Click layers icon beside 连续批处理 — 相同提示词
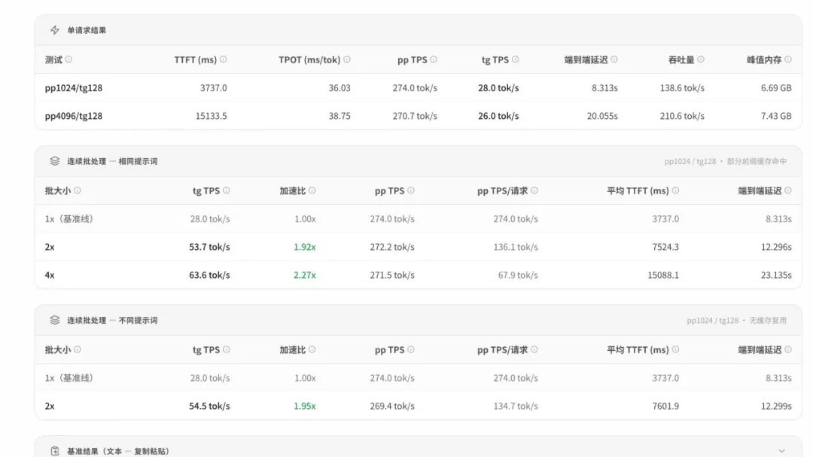 (55, 161)
